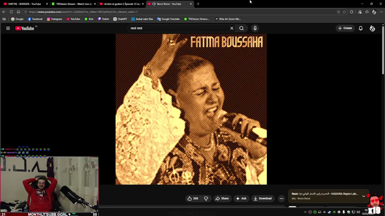The height and width of the screenshot is (216, 385).
Task: Open the volume speaker tray icon
Action: (358, 212)
